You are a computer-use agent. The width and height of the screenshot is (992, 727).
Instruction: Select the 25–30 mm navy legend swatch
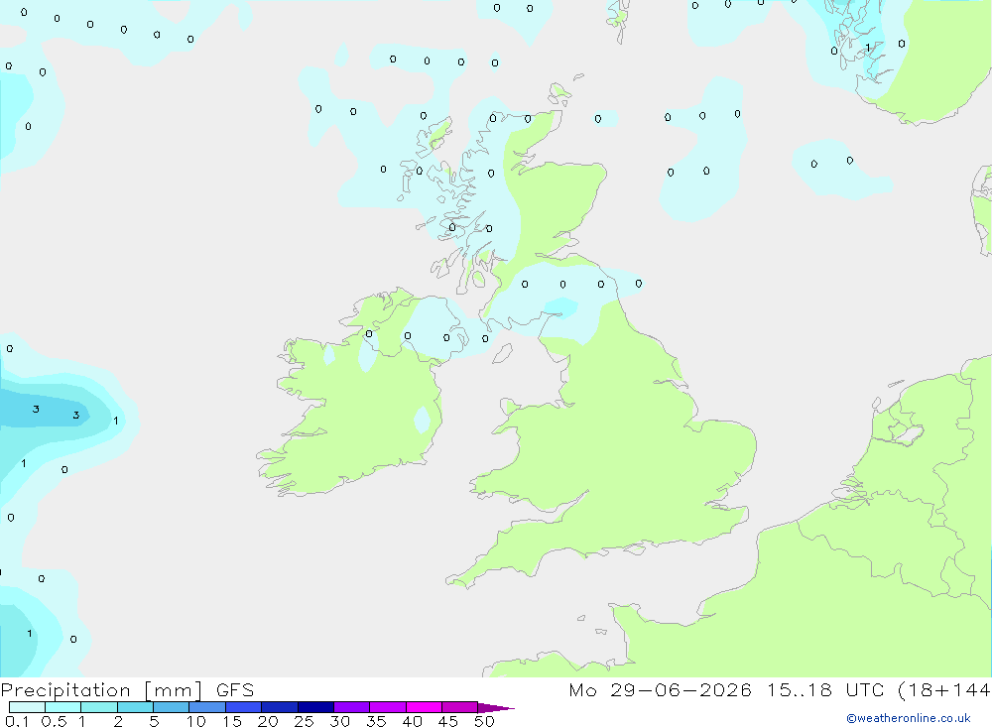point(315,707)
